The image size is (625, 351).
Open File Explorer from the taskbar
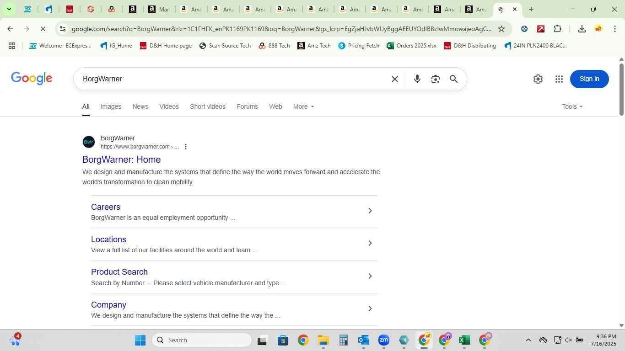[323, 340]
